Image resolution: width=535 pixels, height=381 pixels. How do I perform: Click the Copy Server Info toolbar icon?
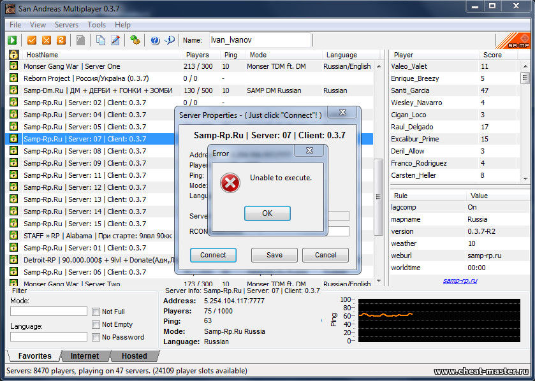pos(101,40)
